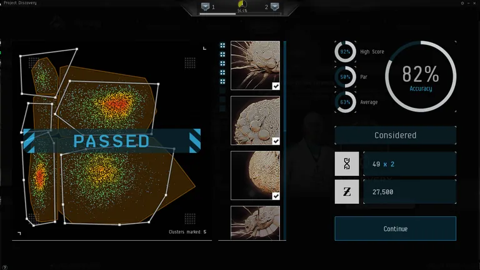The width and height of the screenshot is (480, 270).
Task: Click the experience progress bar under 54.4%
Action: (x=240, y=14)
